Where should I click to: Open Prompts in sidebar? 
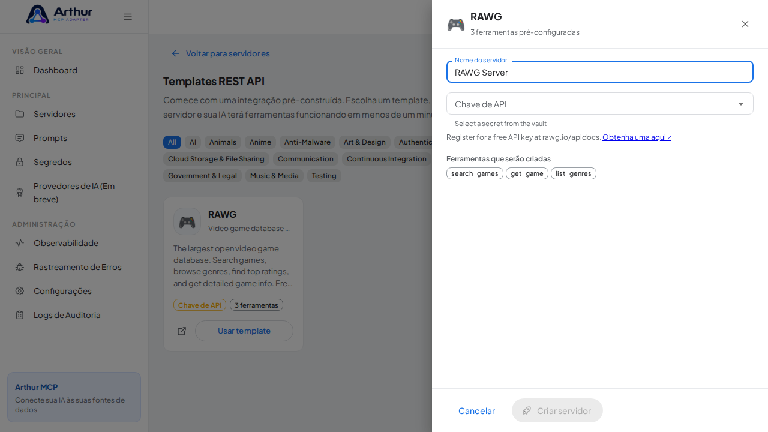[x=74, y=138]
